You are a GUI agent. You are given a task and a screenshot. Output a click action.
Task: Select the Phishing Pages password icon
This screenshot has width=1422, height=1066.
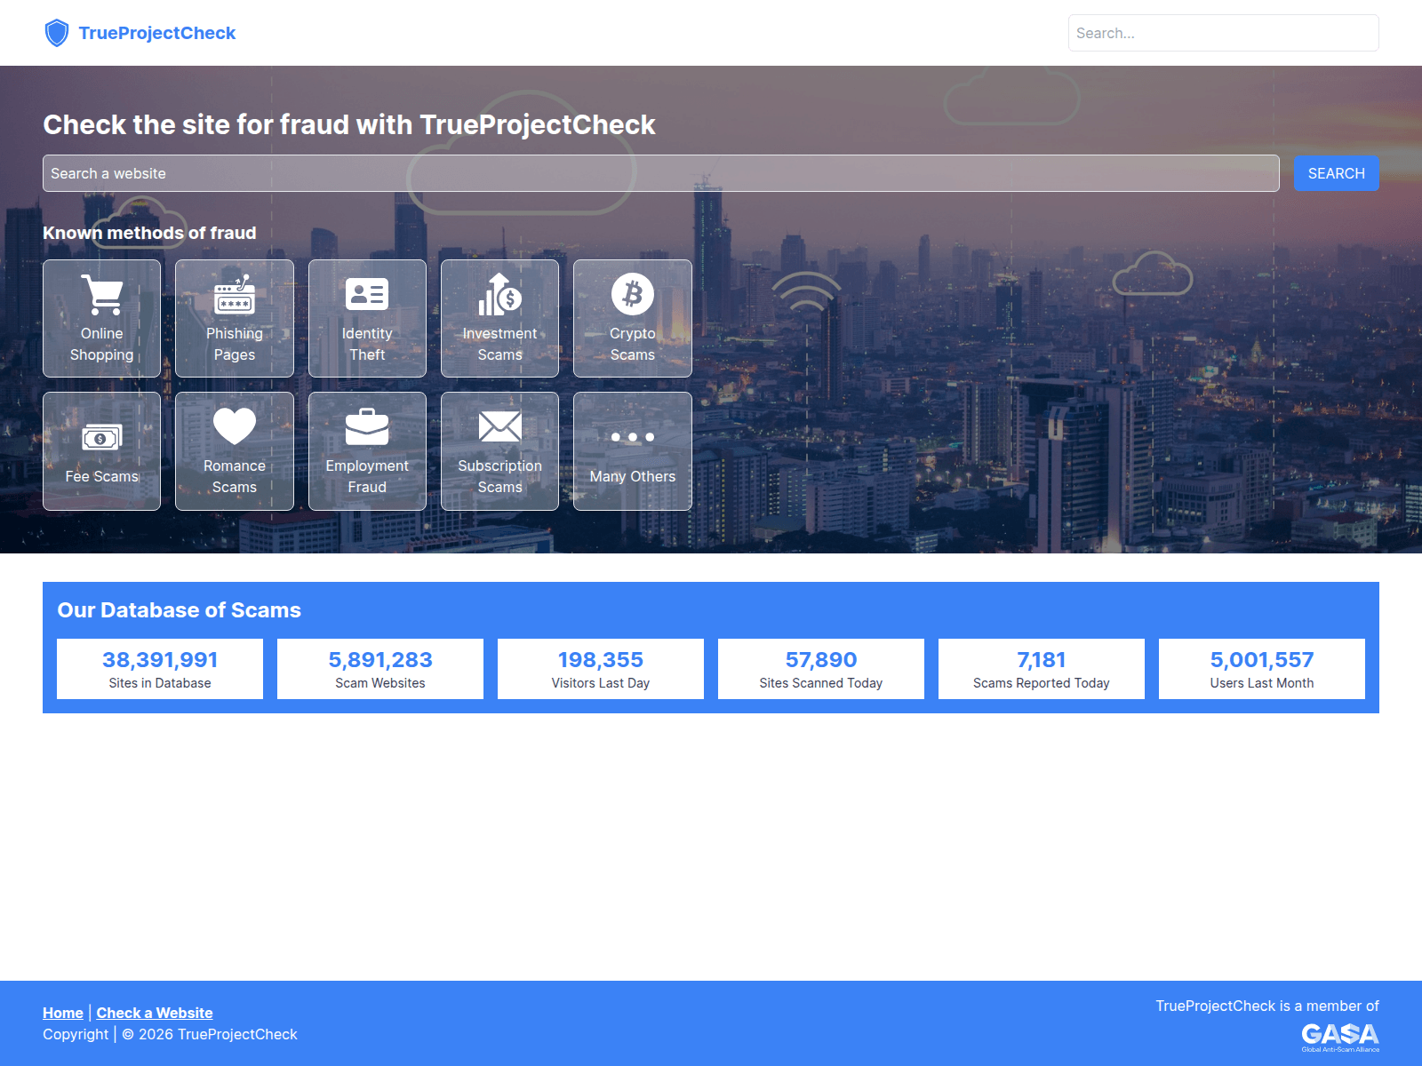[235, 295]
